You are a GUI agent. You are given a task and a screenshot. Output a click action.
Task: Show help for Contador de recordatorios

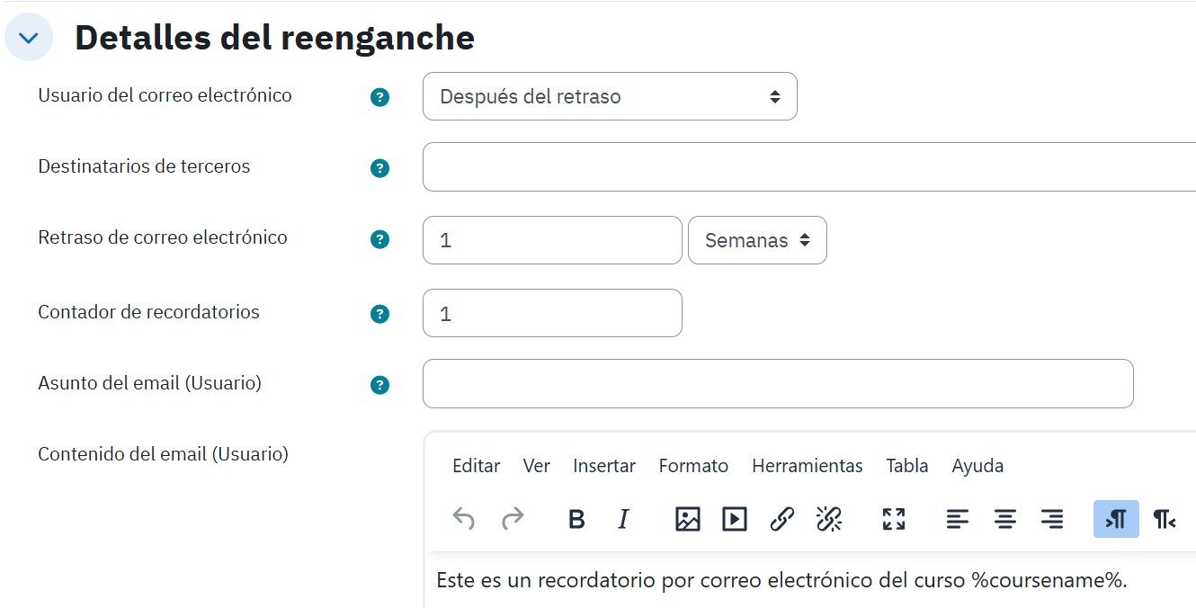(380, 314)
